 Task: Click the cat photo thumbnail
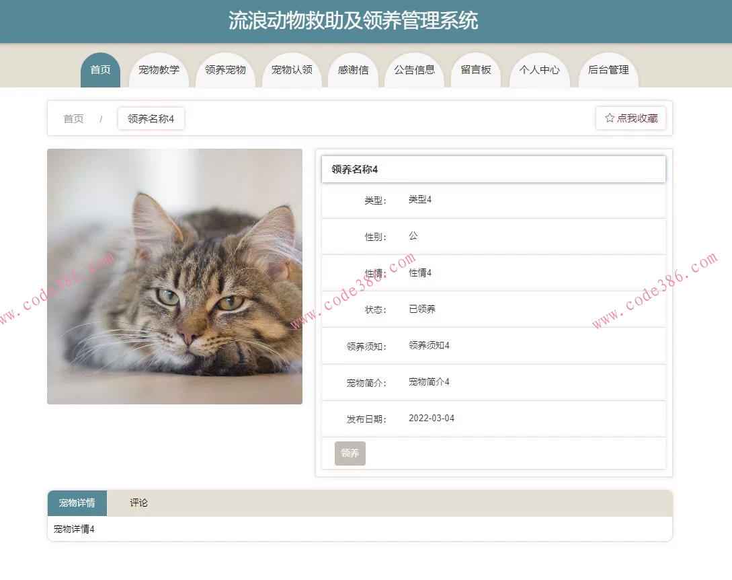tap(175, 277)
